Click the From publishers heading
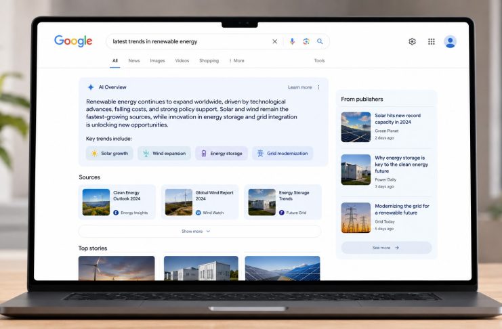The width and height of the screenshot is (502, 329). (x=362, y=99)
